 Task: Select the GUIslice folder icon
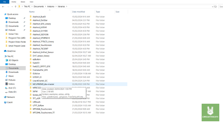pos(31,73)
